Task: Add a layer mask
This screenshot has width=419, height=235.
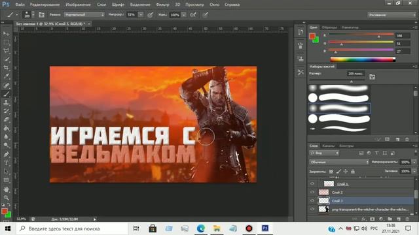Action: [x=373, y=219]
